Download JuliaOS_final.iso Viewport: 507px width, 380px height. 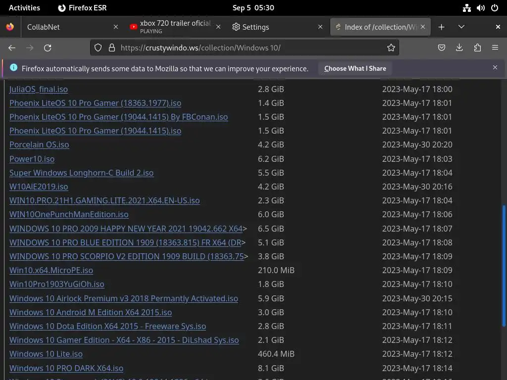pos(39,89)
